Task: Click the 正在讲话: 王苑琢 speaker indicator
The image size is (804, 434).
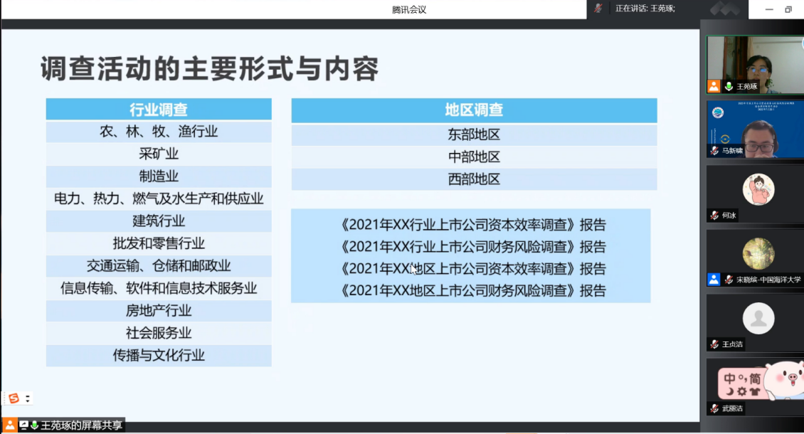Action: pos(645,9)
